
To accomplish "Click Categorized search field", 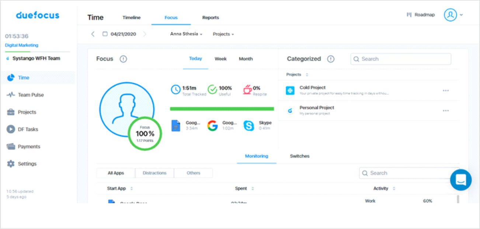I will point(401,59).
